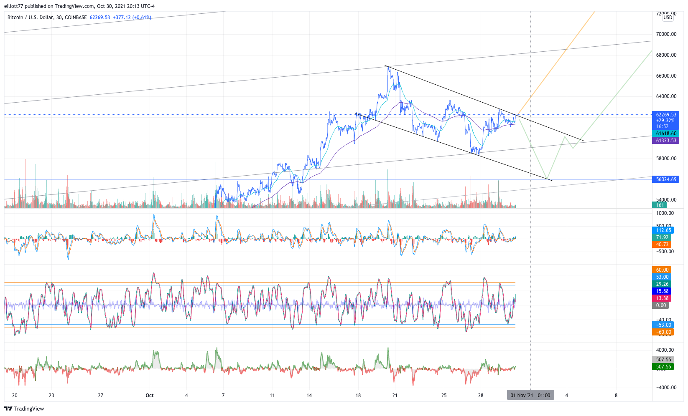
Task: Click the 18 date label on time axis
Action: point(358,396)
